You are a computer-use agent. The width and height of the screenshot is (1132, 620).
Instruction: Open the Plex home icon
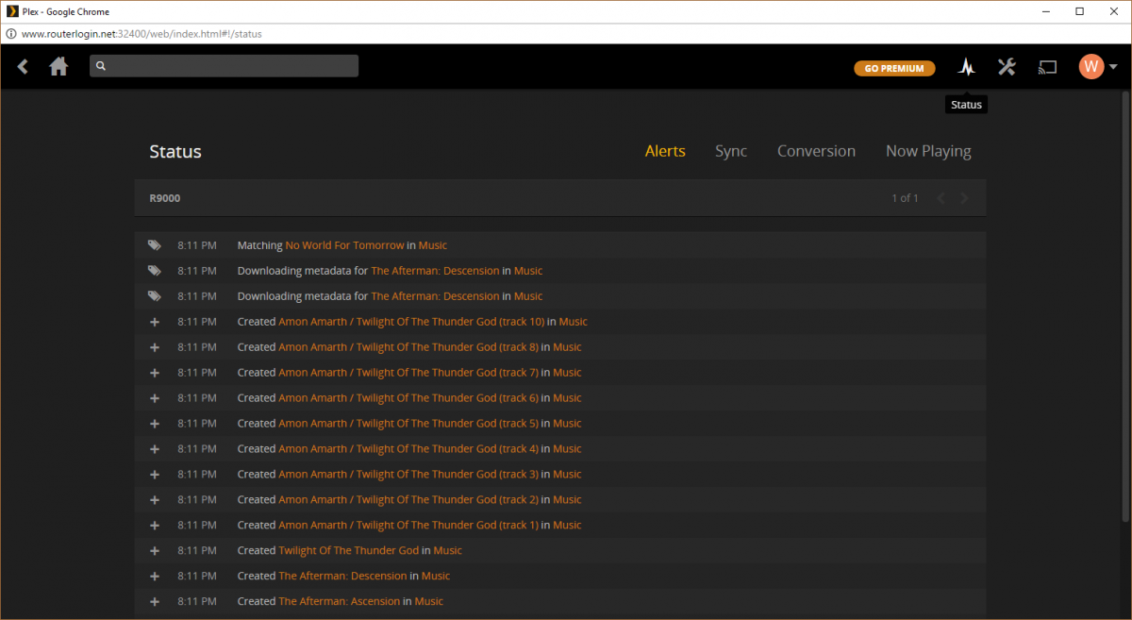tap(58, 66)
